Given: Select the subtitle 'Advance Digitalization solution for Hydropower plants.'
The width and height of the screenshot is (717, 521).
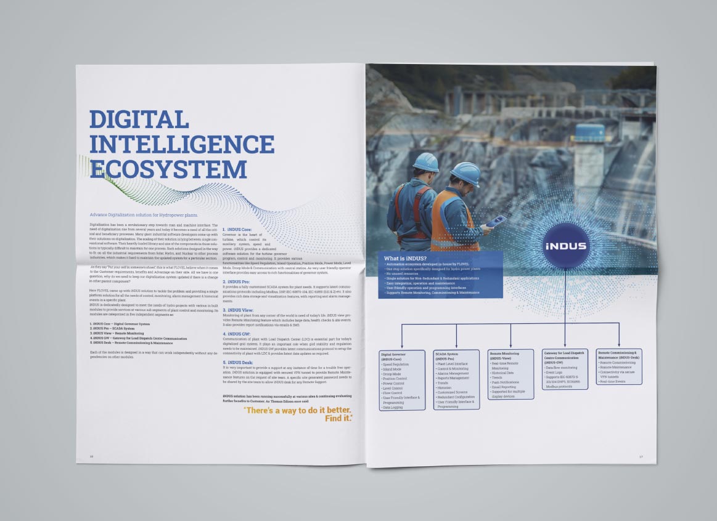Looking at the screenshot, I should click(144, 214).
